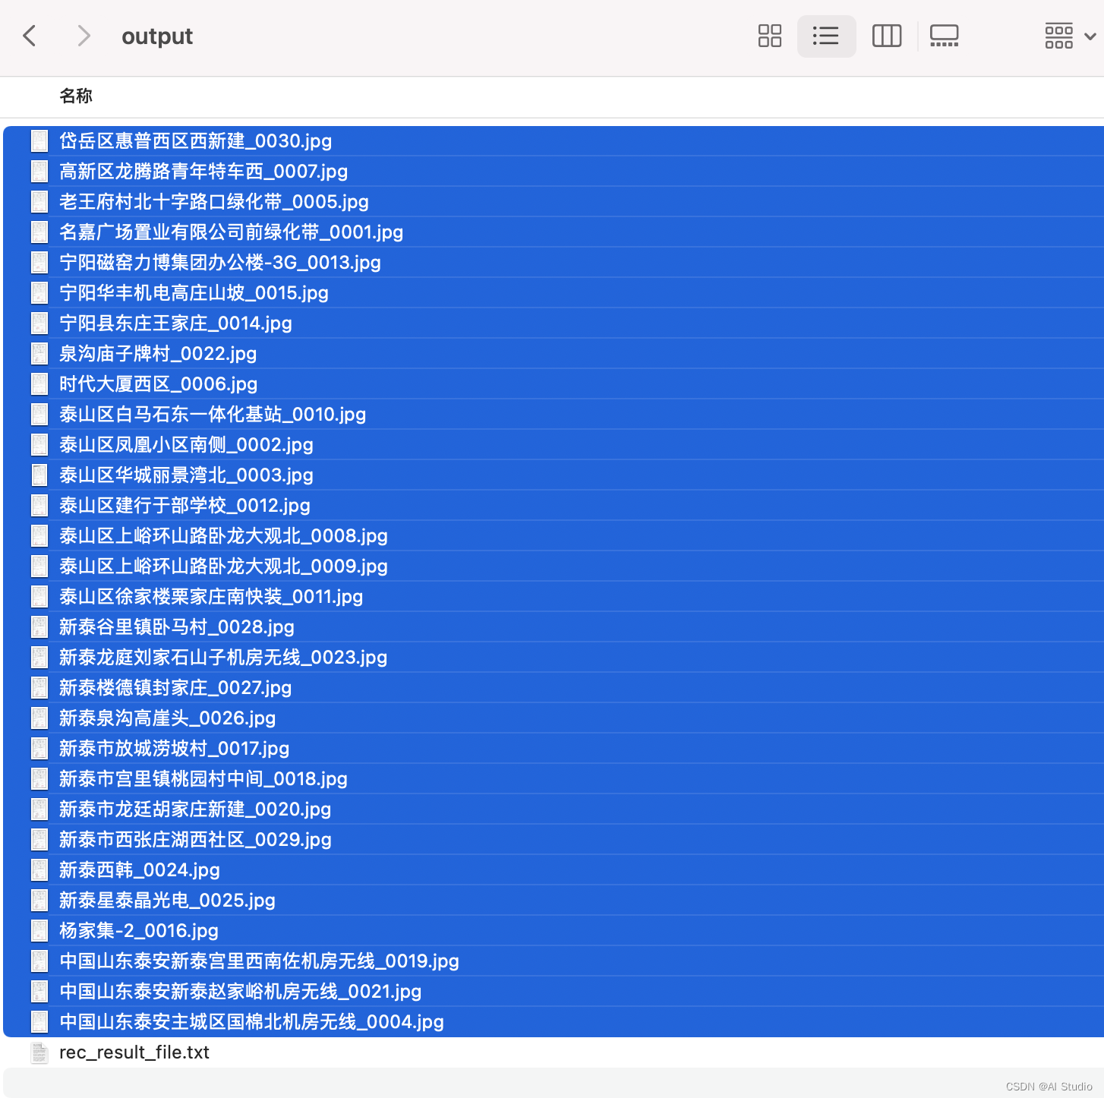Click the image icon of 新泰楼德镇封家庄_0027.jpg
1104x1098 pixels.
[x=39, y=687]
